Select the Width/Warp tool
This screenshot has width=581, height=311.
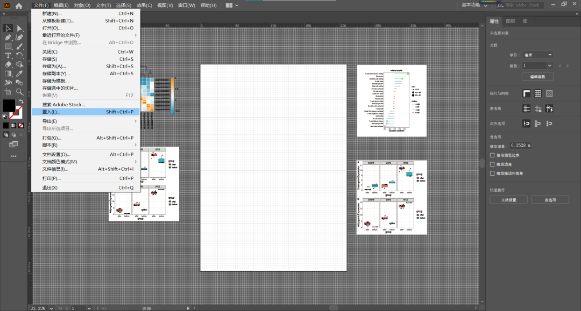click(x=8, y=83)
